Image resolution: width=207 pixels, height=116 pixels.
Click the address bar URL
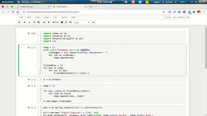pos(52,12)
